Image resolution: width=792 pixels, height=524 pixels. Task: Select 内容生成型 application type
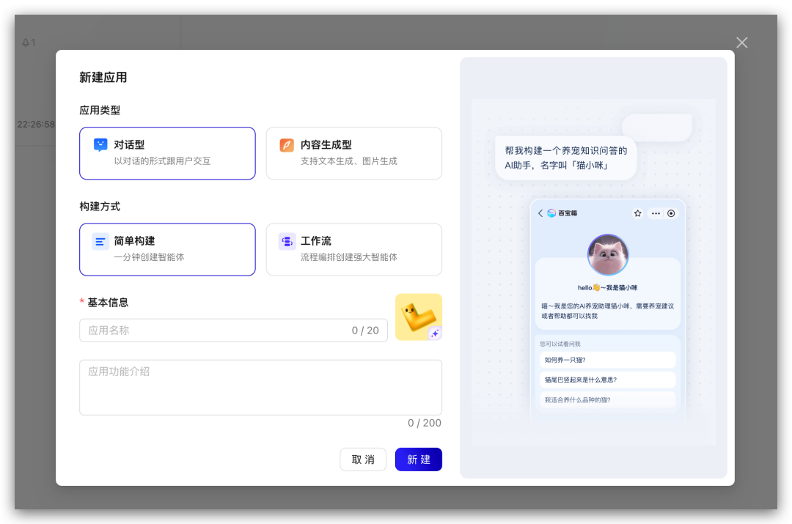click(x=353, y=153)
